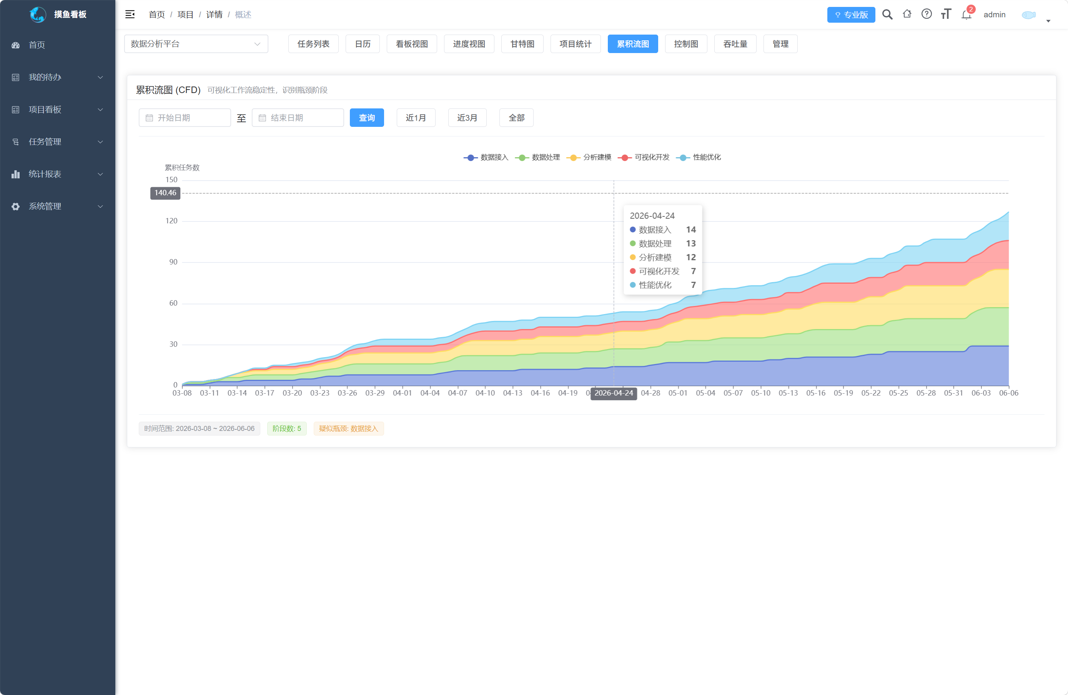This screenshot has width=1068, height=695.
Task: Click the 结束日期 input field
Action: tap(298, 118)
